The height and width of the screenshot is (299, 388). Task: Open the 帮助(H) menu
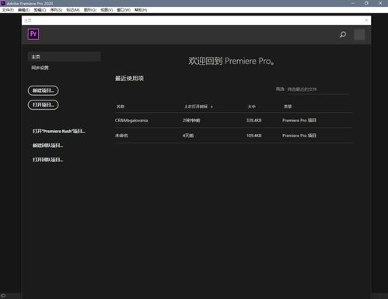(141, 10)
